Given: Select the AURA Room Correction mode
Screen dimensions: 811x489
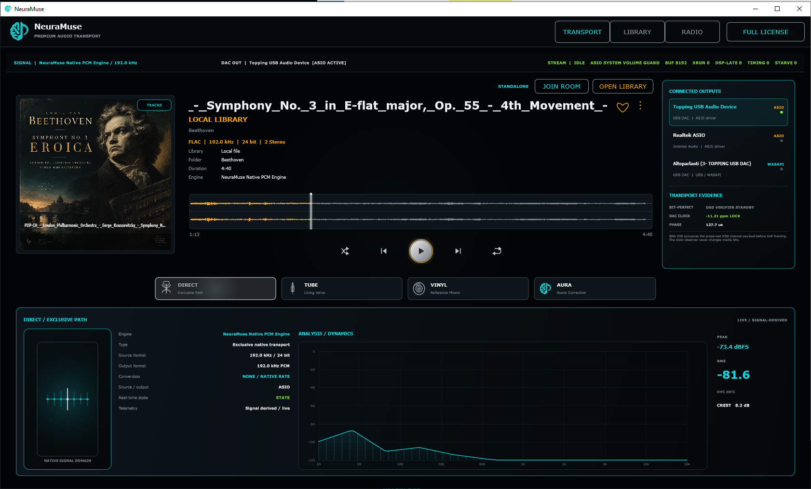Looking at the screenshot, I should [x=595, y=289].
